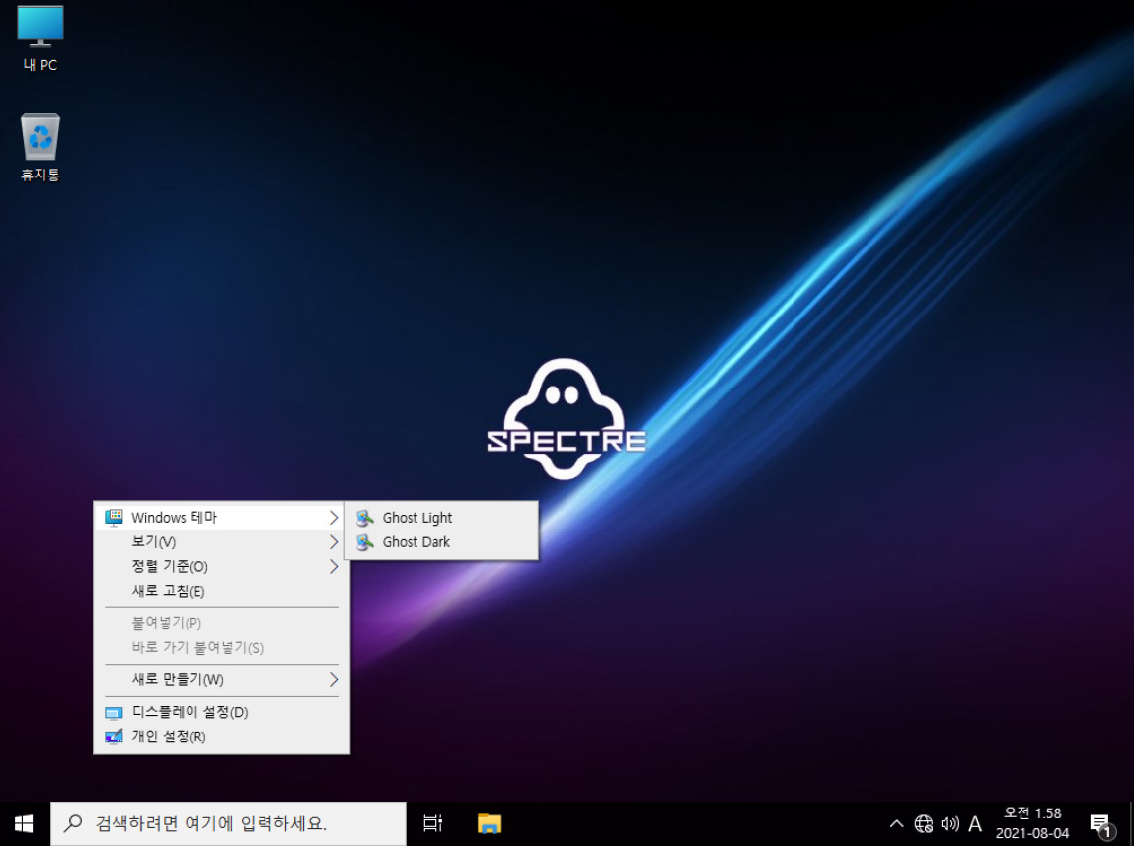Click the magnifier icon in the search box
This screenshot has width=1134, height=846.
(73, 823)
